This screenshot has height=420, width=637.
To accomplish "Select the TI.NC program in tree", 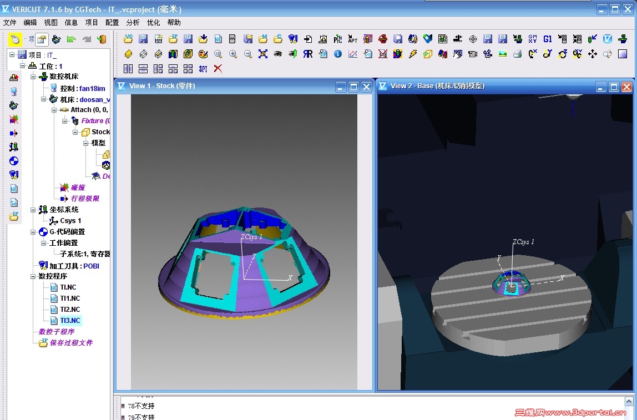I will click(x=68, y=287).
